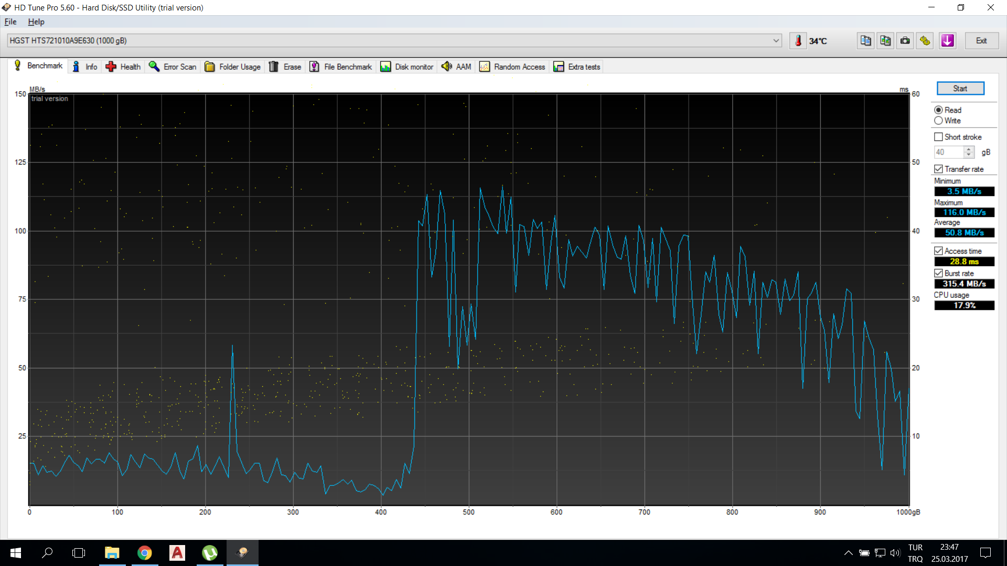1007x566 pixels.
Task: Copy screenshot to clipboard icon
Action: tap(885, 41)
